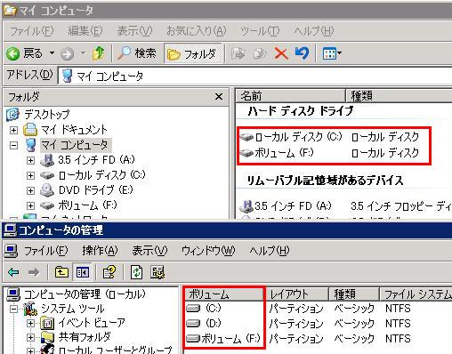Toggle the フォルダ folders pane button
Screen dimensions: 452x354
pyautogui.click(x=193, y=54)
